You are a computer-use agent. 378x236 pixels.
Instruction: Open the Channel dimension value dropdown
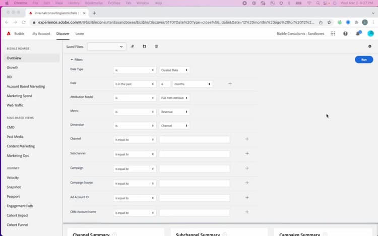coord(174,126)
